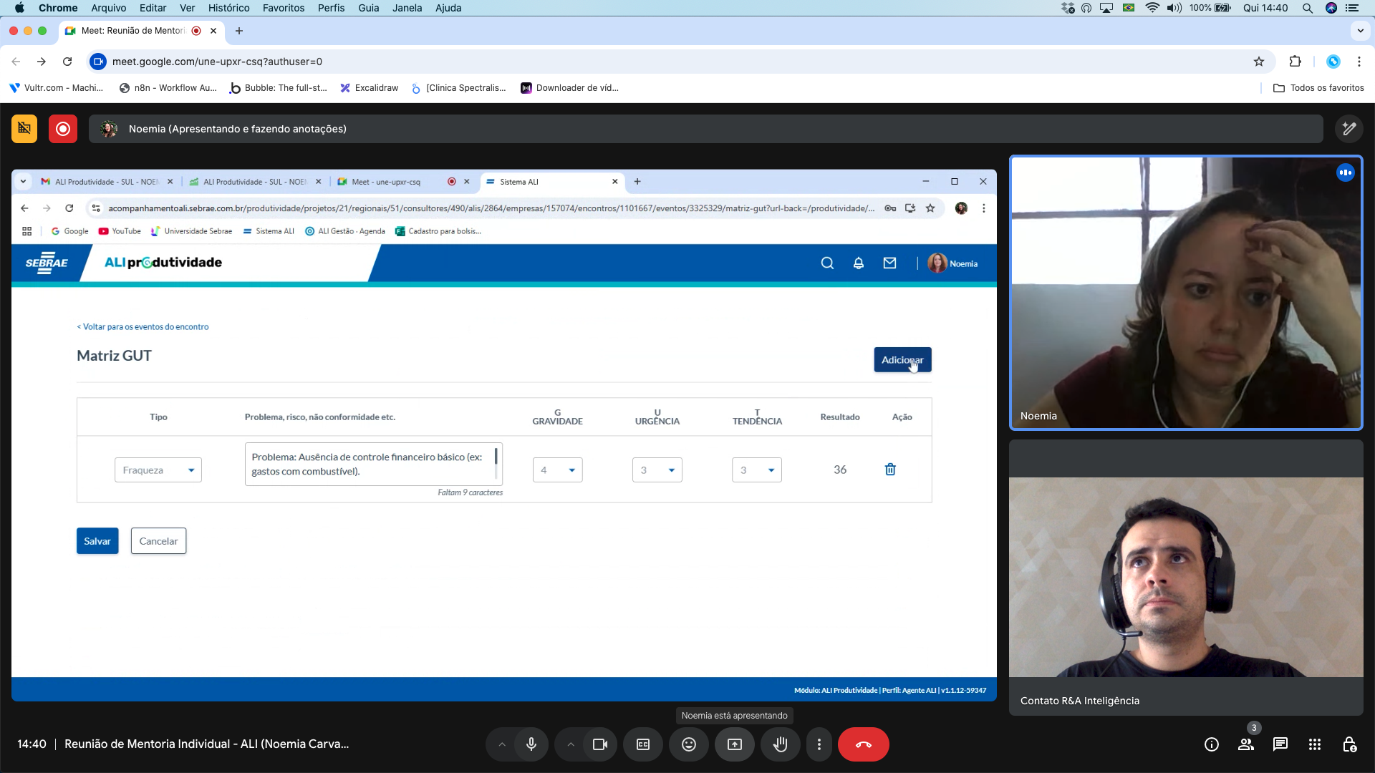Click the red hang-up call button
Image resolution: width=1375 pixels, height=773 pixels.
click(x=863, y=744)
